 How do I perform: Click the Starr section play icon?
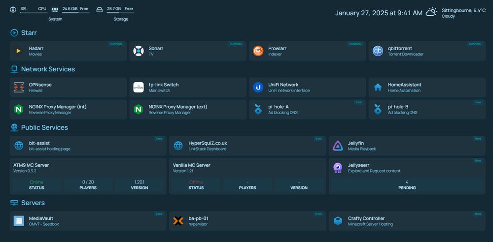pos(14,32)
